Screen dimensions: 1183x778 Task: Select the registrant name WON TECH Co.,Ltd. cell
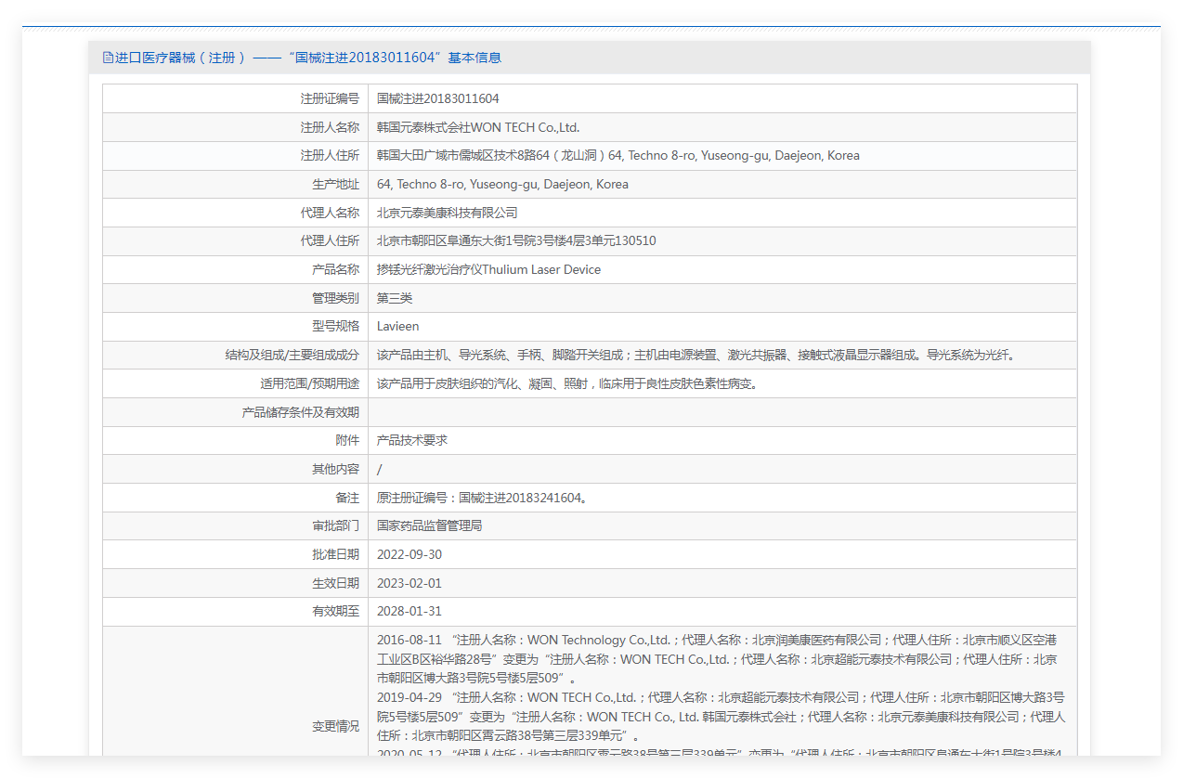[x=477, y=127]
